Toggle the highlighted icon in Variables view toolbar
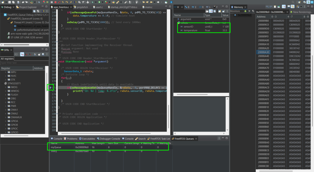The height and width of the screenshot is (172, 314). pyautogui.click(x=211, y=11)
